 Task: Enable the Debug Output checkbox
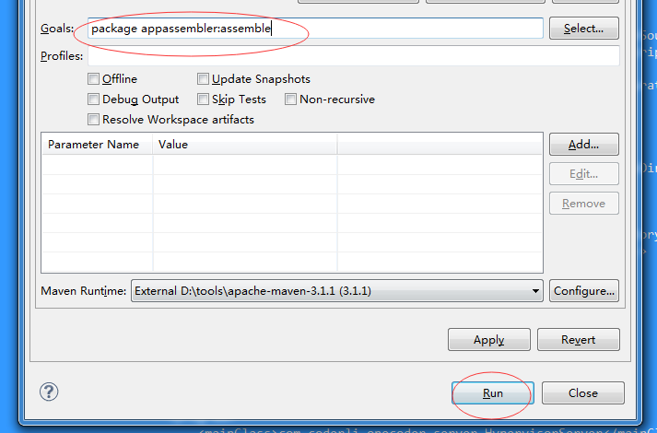pyautogui.click(x=93, y=99)
